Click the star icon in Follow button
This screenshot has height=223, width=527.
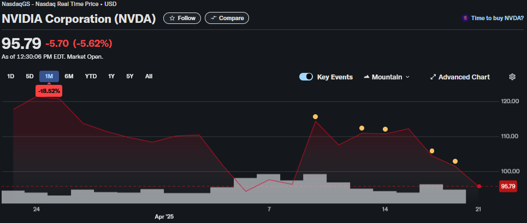click(x=172, y=18)
